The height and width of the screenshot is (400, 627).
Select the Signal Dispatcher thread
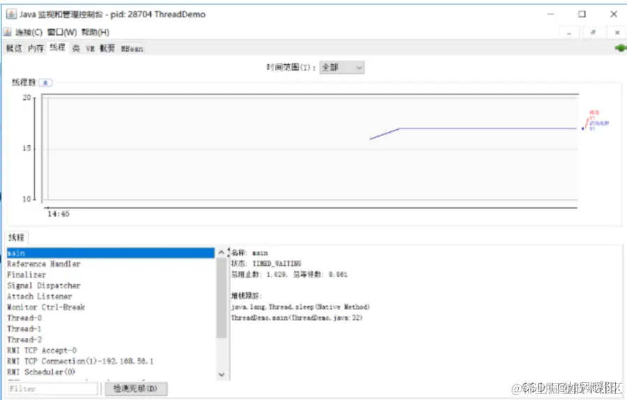tap(111, 286)
